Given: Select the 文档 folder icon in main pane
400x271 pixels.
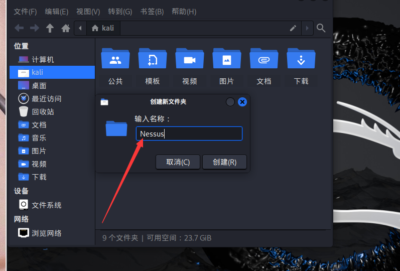Looking at the screenshot, I should (264, 59).
